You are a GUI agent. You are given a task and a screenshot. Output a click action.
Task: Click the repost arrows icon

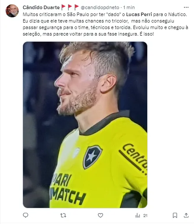tap(63, 215)
